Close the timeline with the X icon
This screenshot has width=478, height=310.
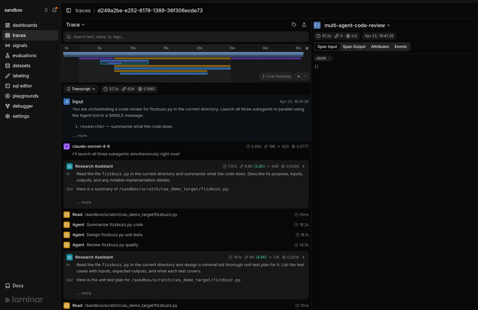pos(307,48)
